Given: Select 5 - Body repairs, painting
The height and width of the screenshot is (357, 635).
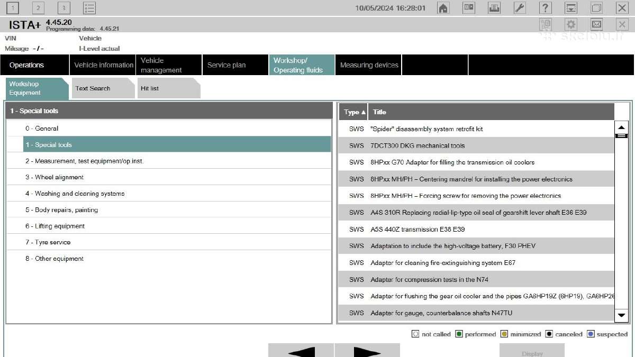Looking at the screenshot, I should (169, 210).
